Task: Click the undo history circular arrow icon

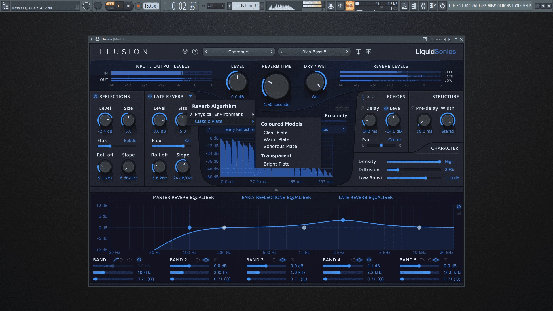Action: (442, 6)
